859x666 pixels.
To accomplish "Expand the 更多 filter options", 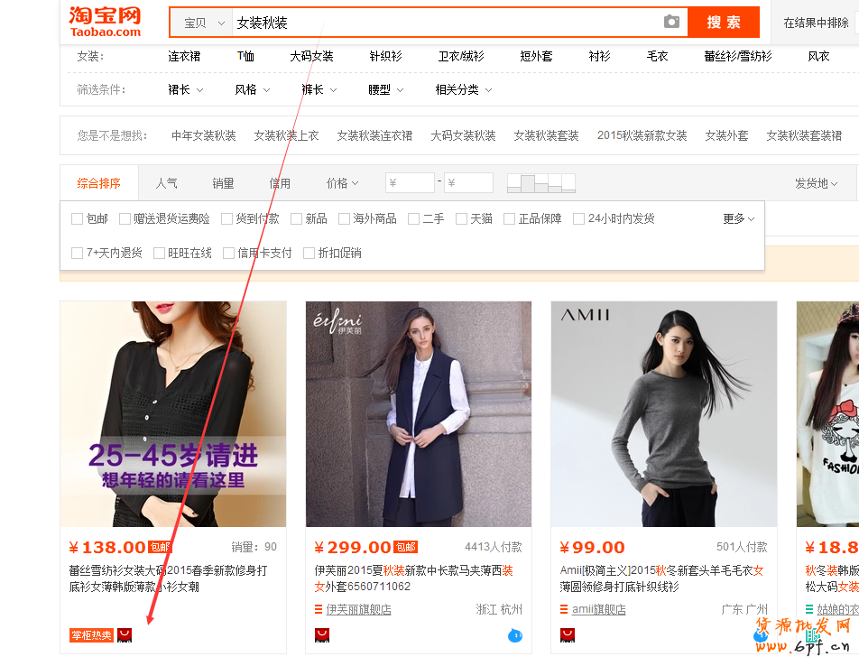I will point(738,218).
